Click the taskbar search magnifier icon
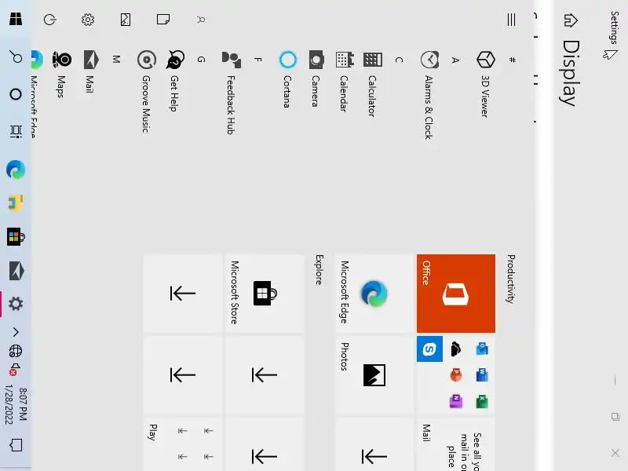 (16, 57)
